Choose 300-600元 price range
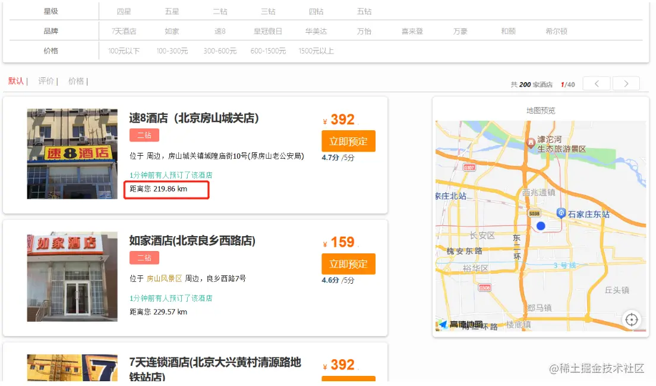Screen dimensions: 656x386 pos(220,51)
